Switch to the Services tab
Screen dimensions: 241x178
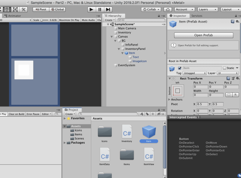point(197,16)
